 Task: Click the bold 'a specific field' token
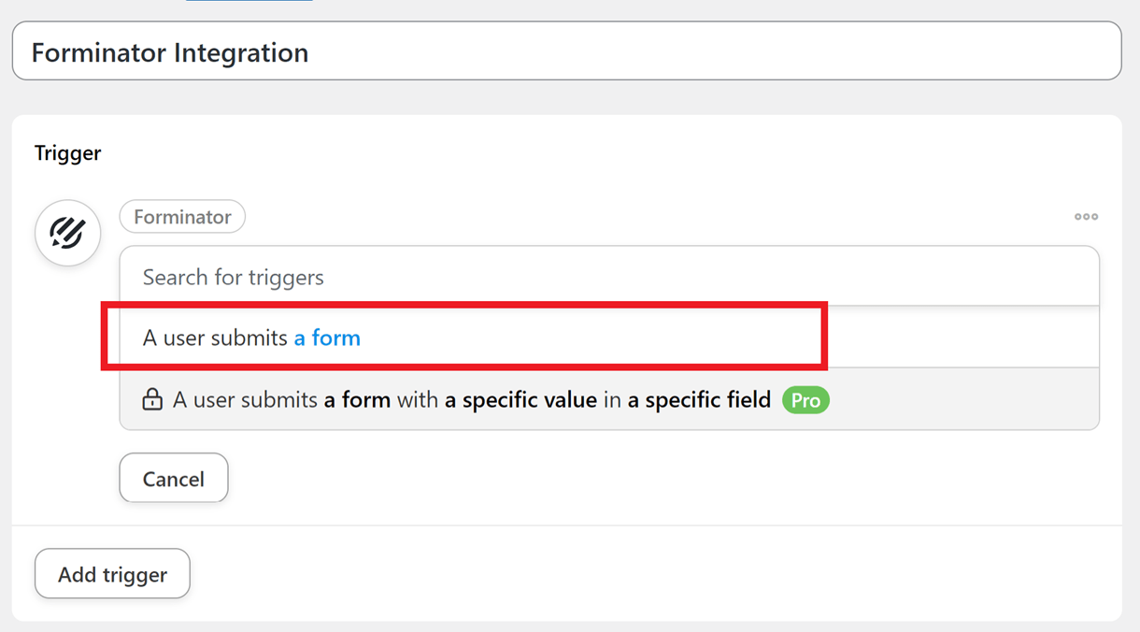pos(699,400)
